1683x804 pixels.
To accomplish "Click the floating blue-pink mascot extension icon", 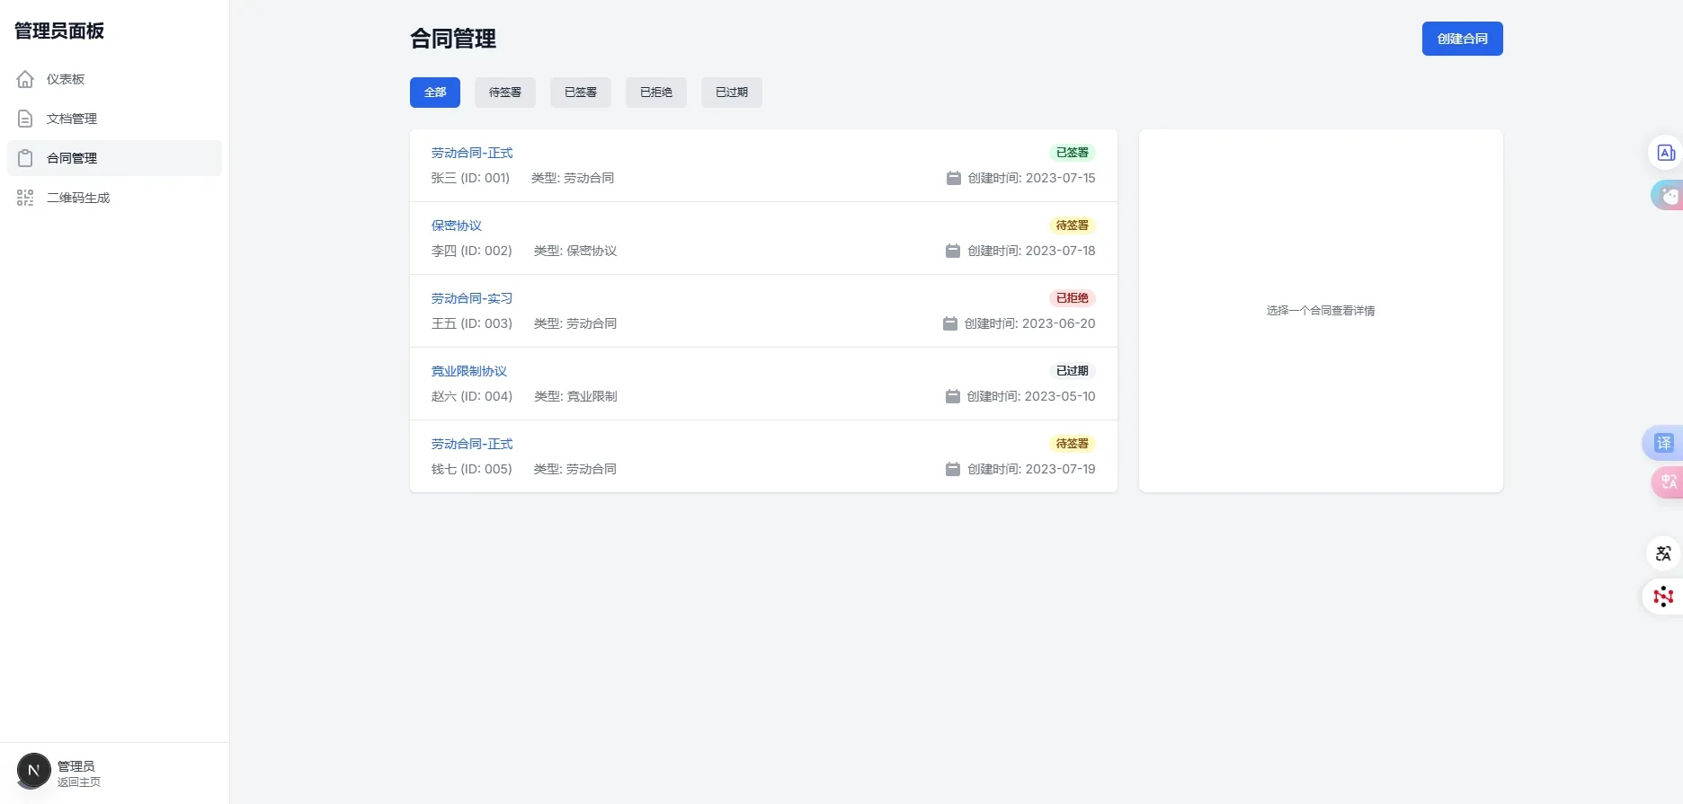I will [1668, 195].
